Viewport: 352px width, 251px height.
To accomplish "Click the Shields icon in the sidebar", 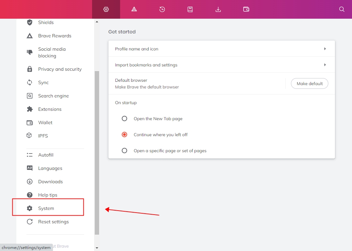I will [x=30, y=22].
